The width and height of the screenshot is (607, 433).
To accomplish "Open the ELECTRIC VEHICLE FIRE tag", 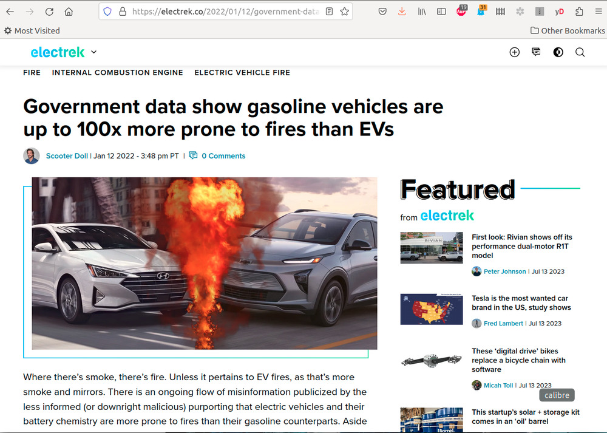I will 242,72.
